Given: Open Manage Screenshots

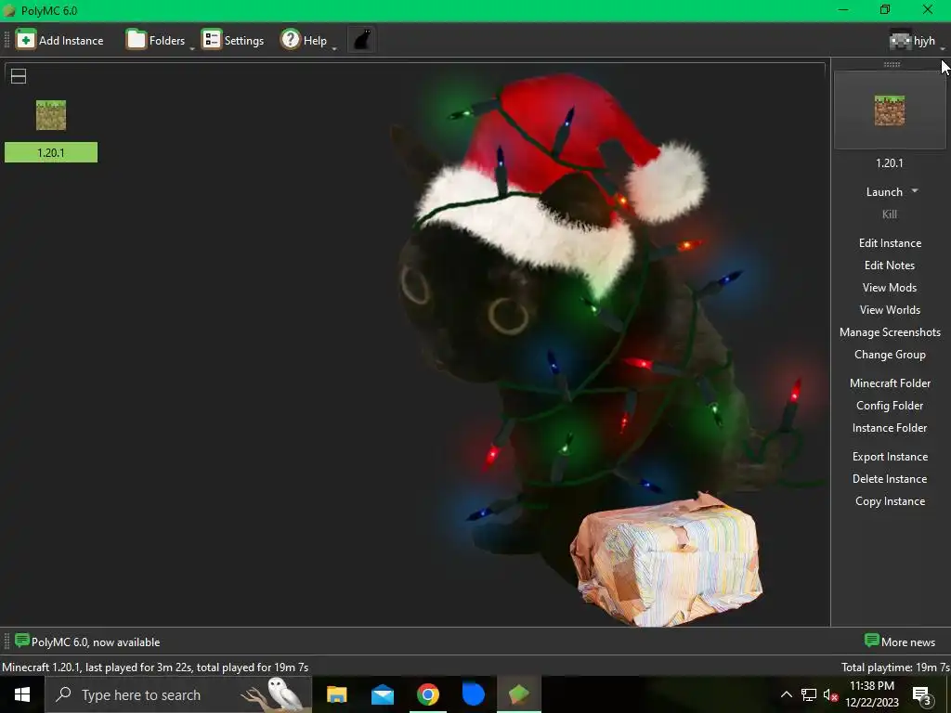Looking at the screenshot, I should pos(890,332).
